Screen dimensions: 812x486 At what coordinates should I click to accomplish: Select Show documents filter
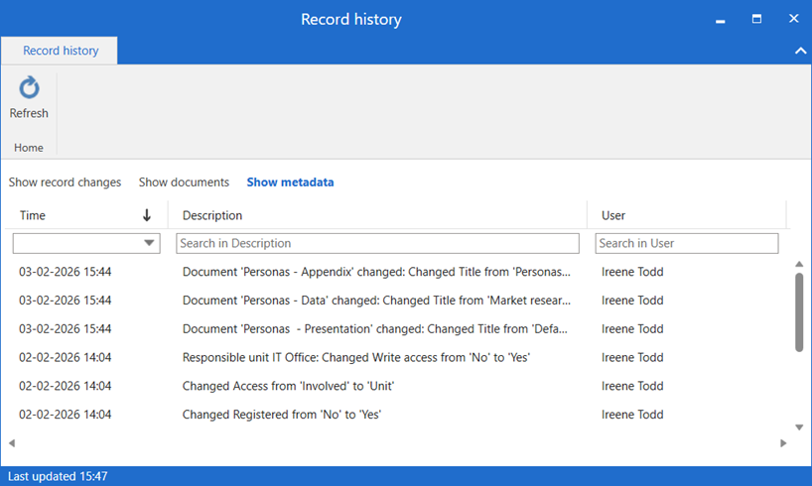tap(184, 182)
